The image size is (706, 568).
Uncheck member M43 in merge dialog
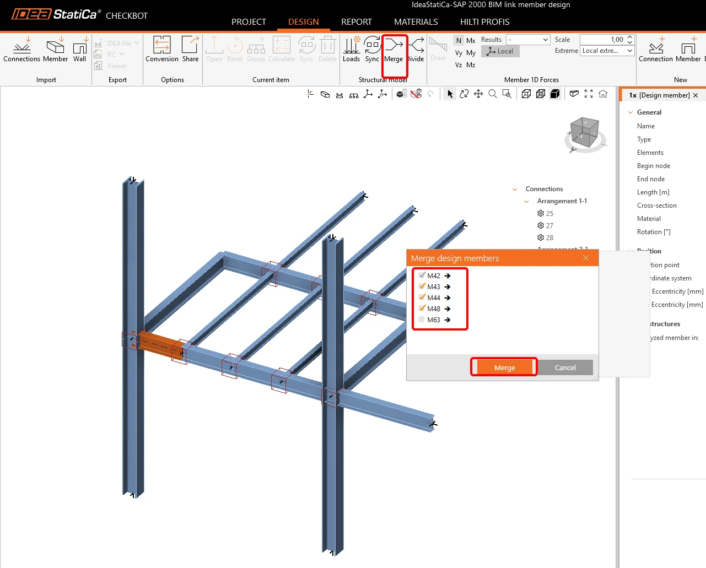(422, 286)
